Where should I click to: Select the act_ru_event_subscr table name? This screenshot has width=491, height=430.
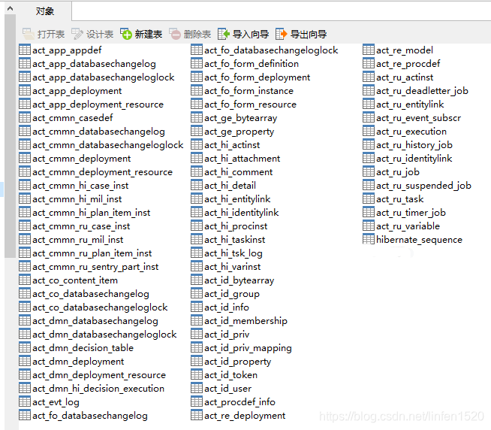[x=419, y=118]
